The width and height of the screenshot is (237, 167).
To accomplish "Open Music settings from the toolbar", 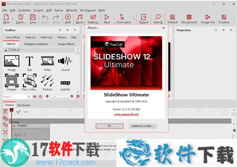I will click(x=80, y=19).
